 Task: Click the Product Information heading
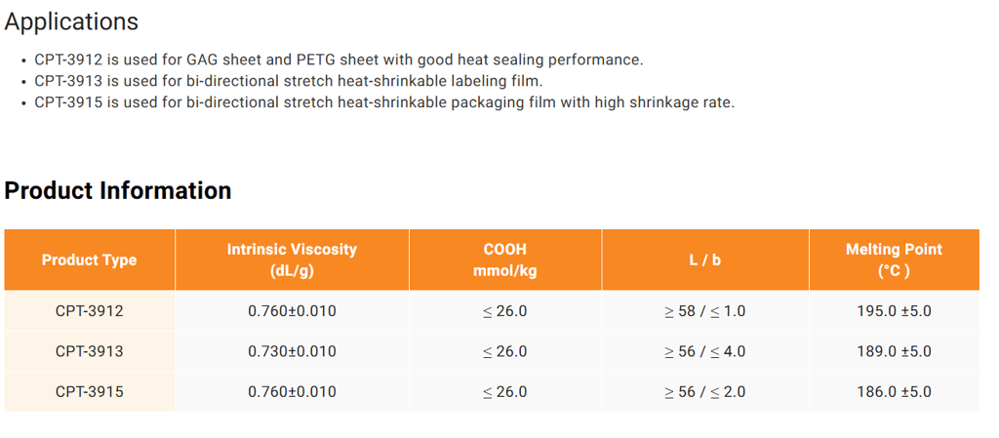pos(118,190)
